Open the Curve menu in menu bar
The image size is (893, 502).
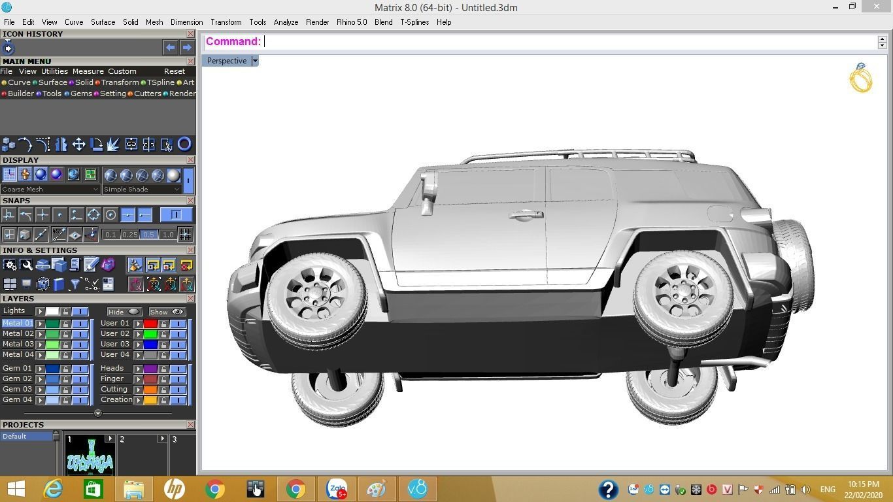74,22
